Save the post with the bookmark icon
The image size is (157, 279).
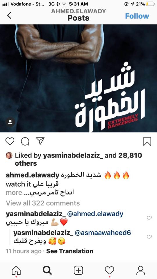[x=147, y=142]
